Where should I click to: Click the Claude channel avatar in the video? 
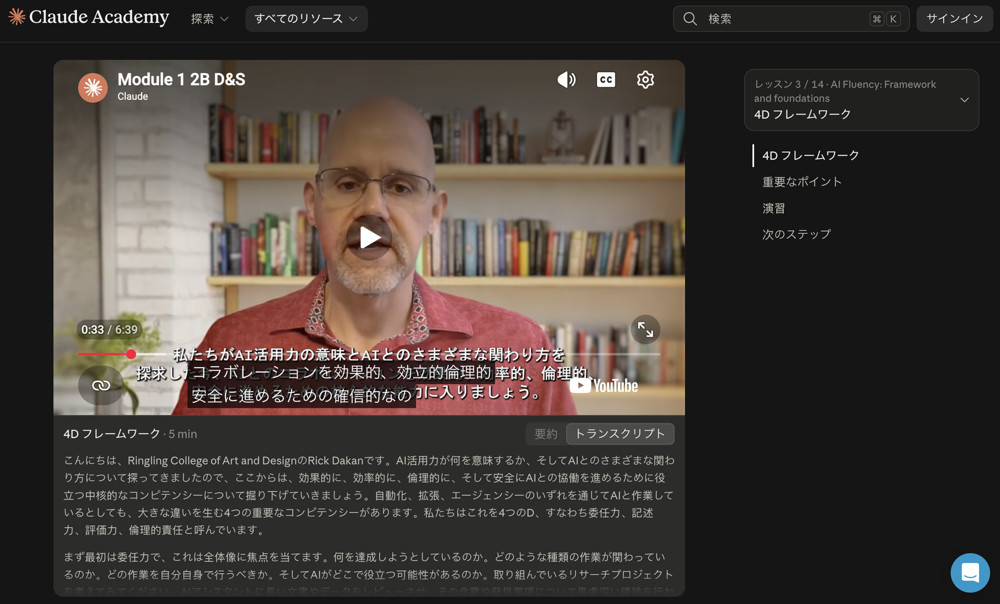tap(93, 87)
